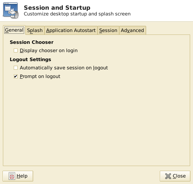Click the Help button text
193x184 pixels.
point(22,176)
